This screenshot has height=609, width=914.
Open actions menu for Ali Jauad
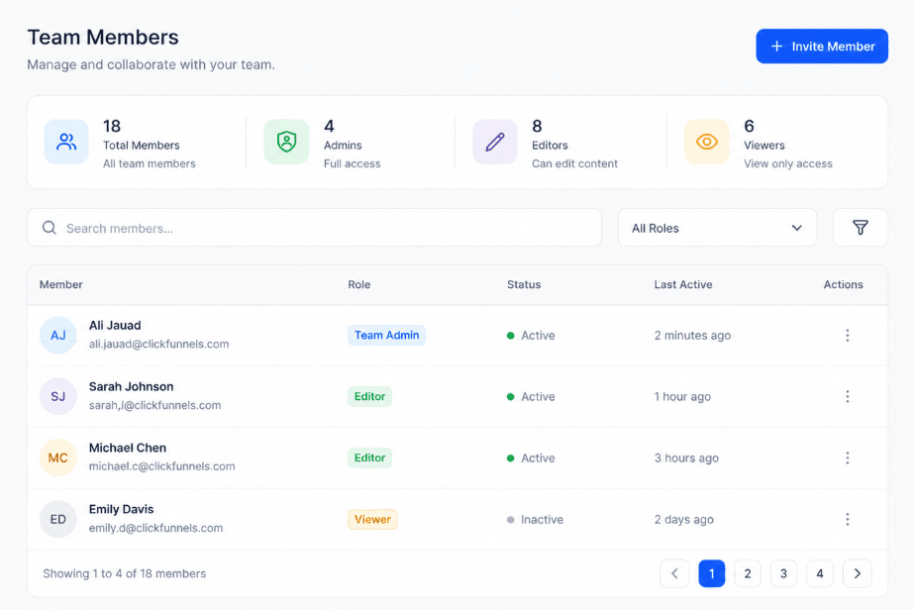click(847, 335)
